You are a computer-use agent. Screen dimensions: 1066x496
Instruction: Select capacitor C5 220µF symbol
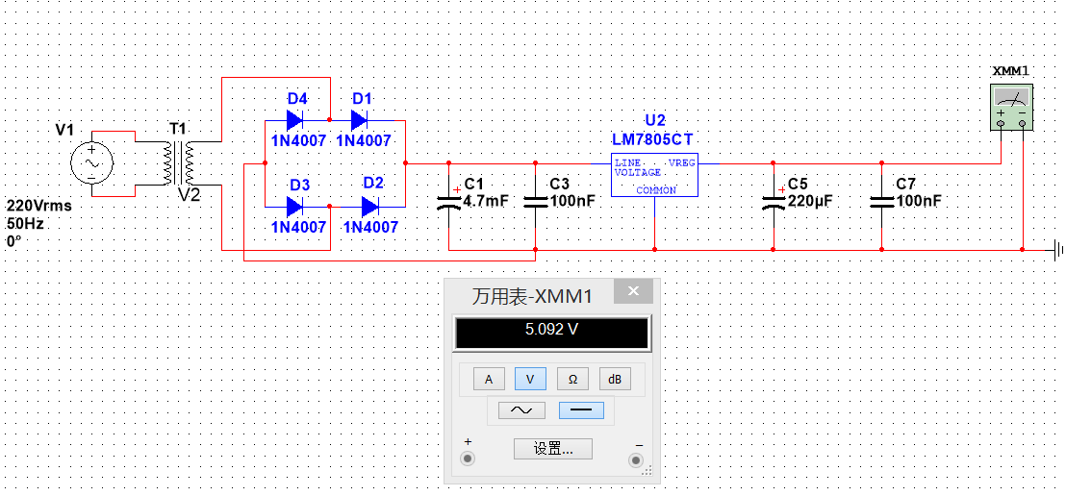pos(773,201)
